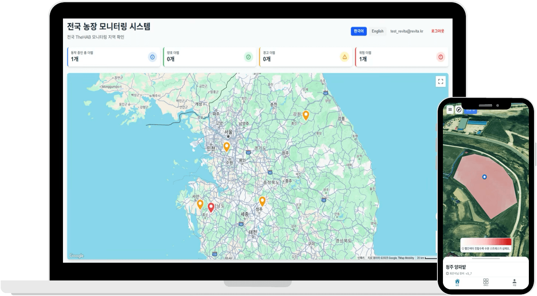
Task: Select the red danger marker on map
Action: coord(211,207)
